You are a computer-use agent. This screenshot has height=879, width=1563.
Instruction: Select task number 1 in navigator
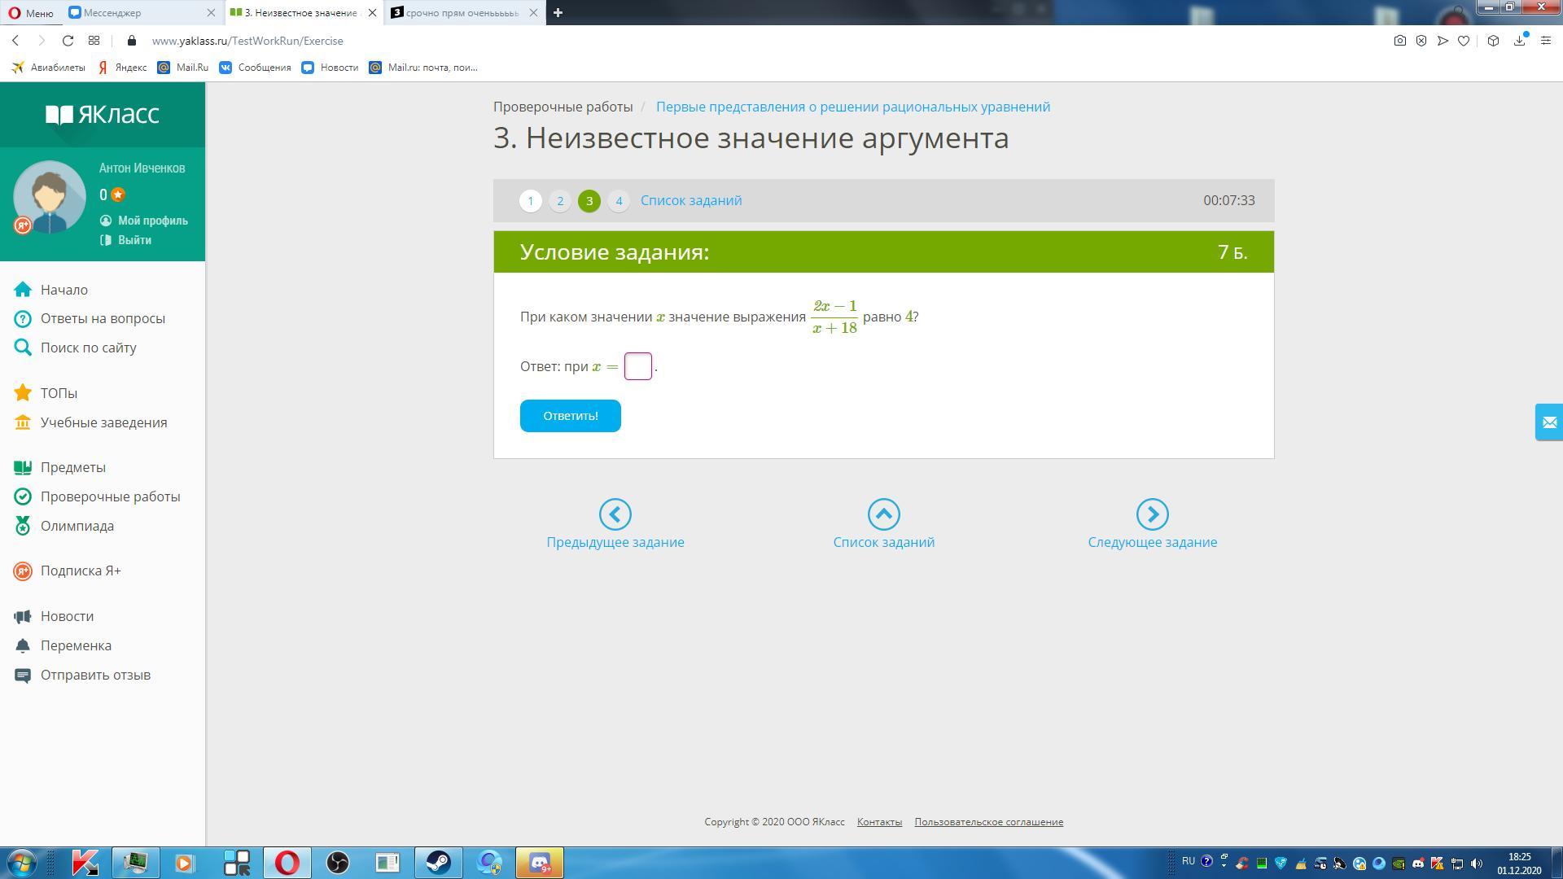(531, 201)
